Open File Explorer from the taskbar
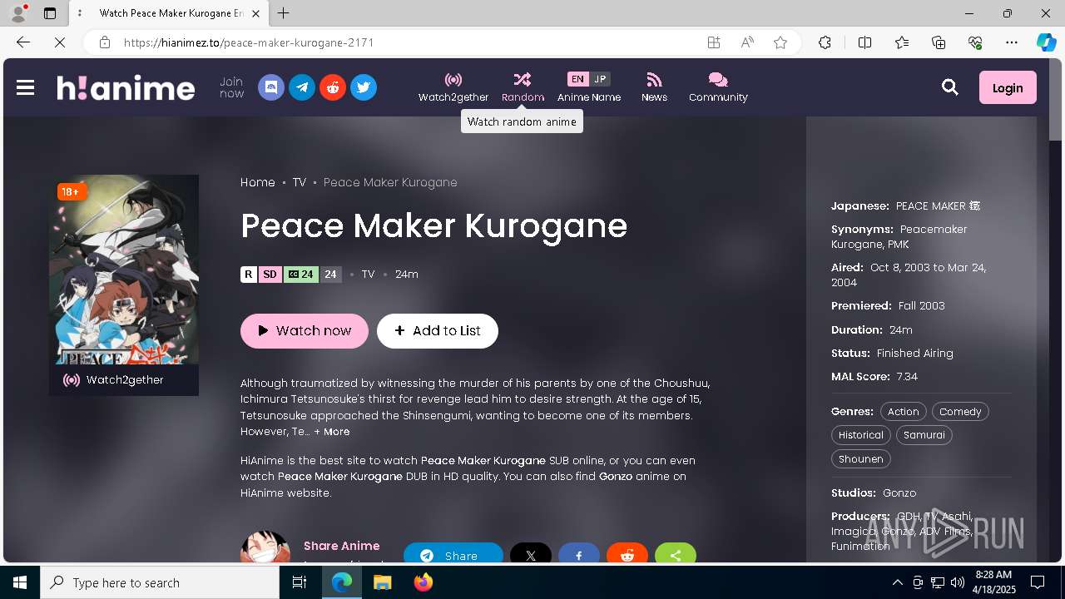1065x599 pixels. (x=382, y=582)
